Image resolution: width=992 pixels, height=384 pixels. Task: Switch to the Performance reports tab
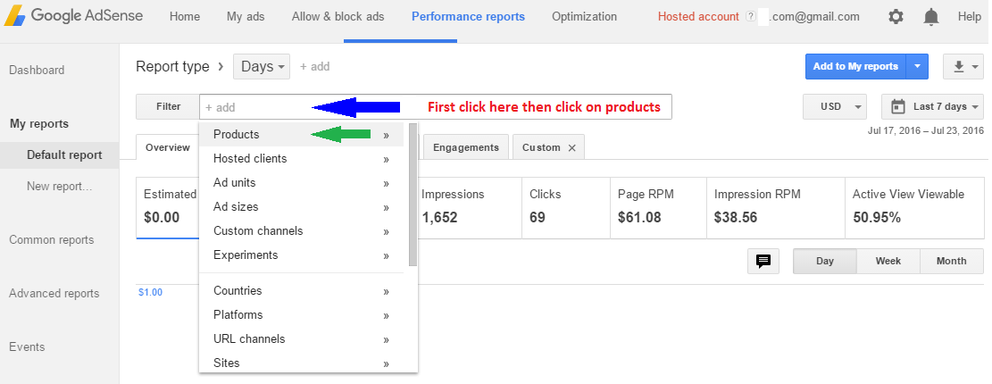point(468,17)
